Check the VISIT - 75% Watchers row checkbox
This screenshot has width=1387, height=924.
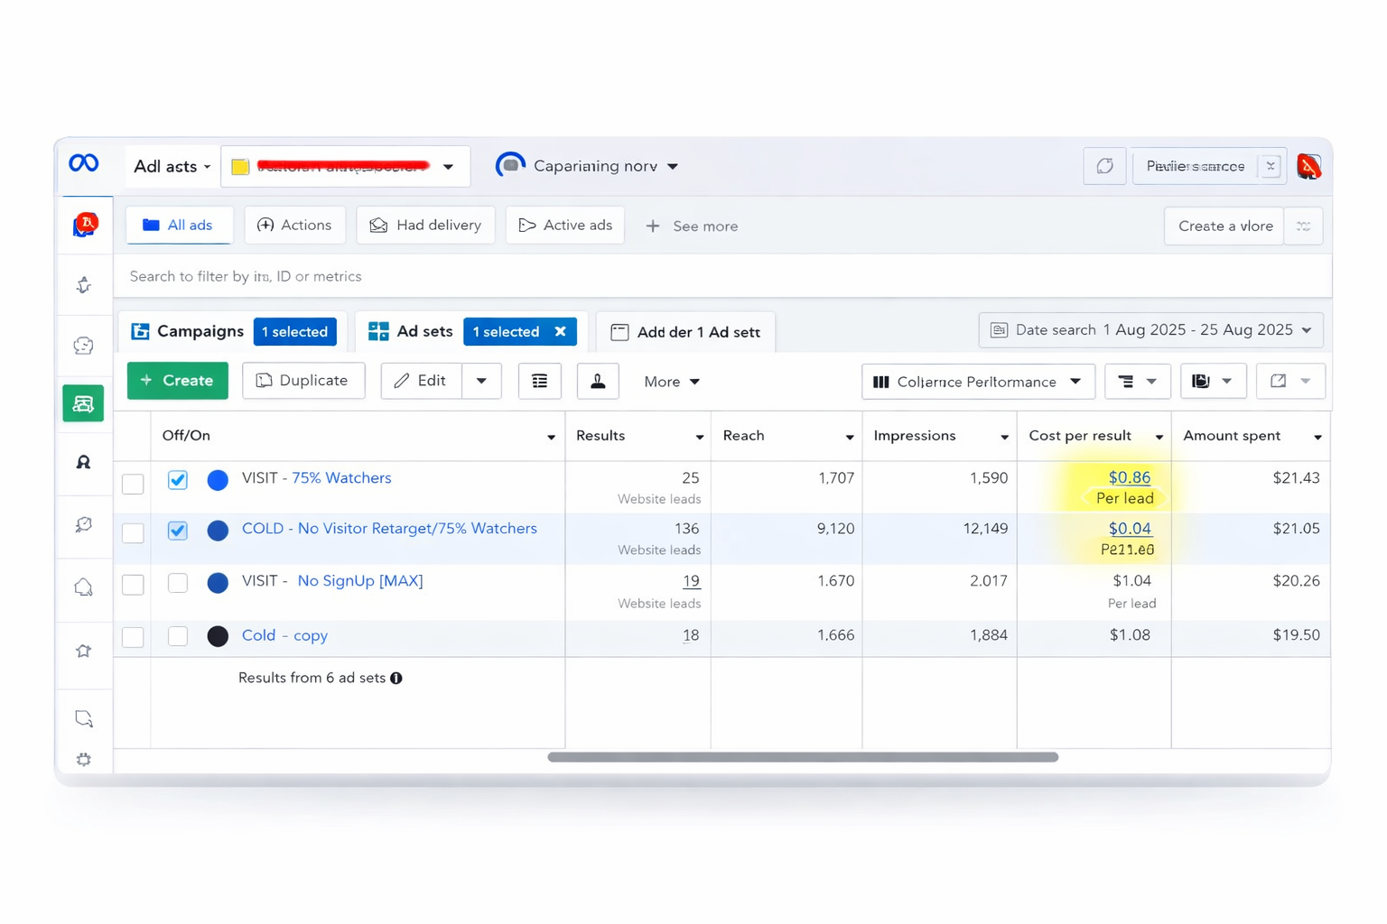(132, 484)
